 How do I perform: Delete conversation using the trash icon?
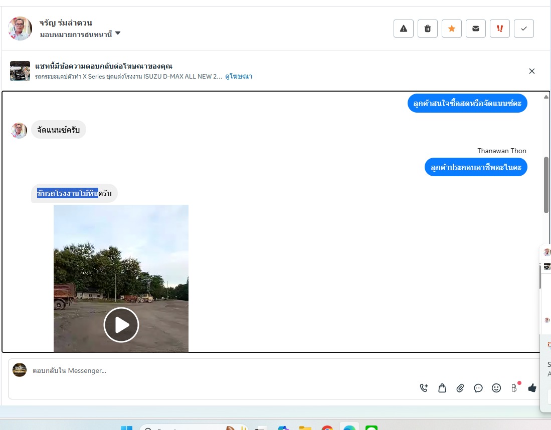point(428,29)
